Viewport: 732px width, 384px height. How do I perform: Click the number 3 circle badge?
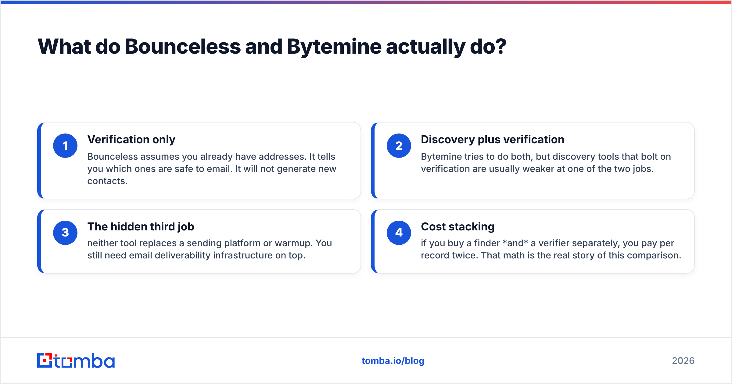coord(65,233)
